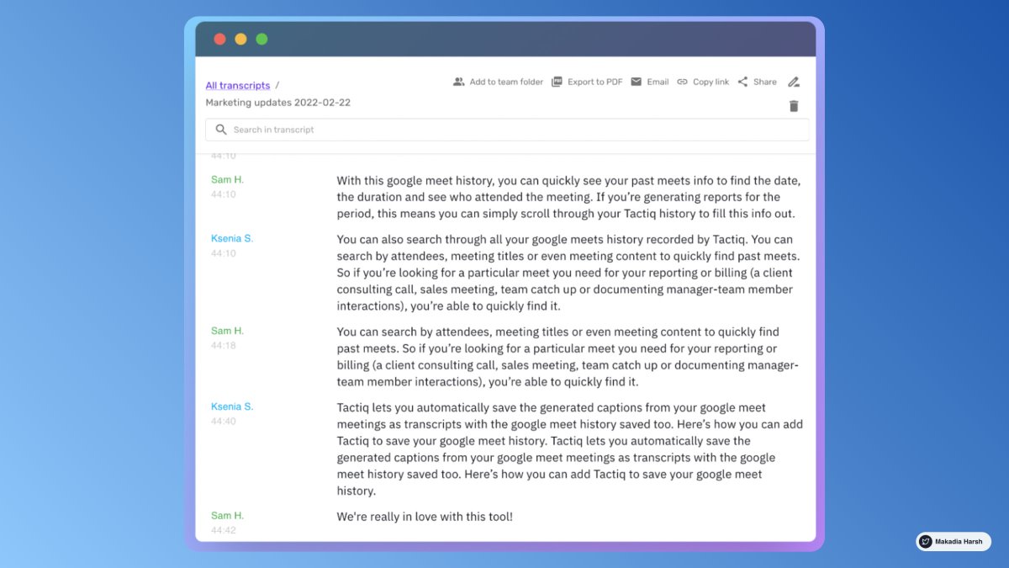The image size is (1009, 568).
Task: Click paragraph starting "You can also search through"
Action: point(568,273)
